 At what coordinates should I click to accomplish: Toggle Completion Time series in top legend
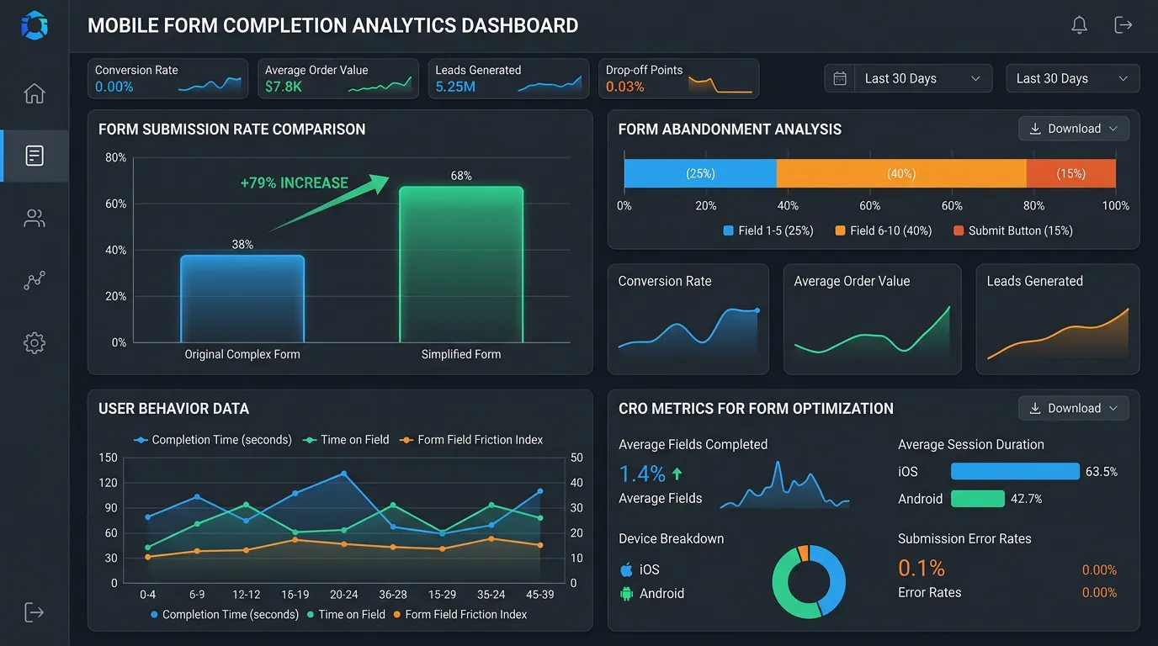click(x=213, y=440)
